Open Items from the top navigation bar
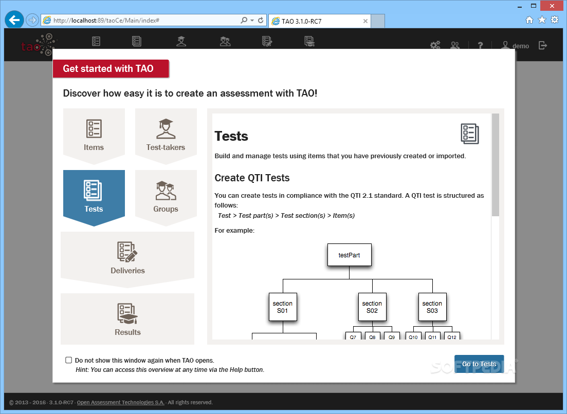Screen dimensions: 567x414 click(96, 41)
